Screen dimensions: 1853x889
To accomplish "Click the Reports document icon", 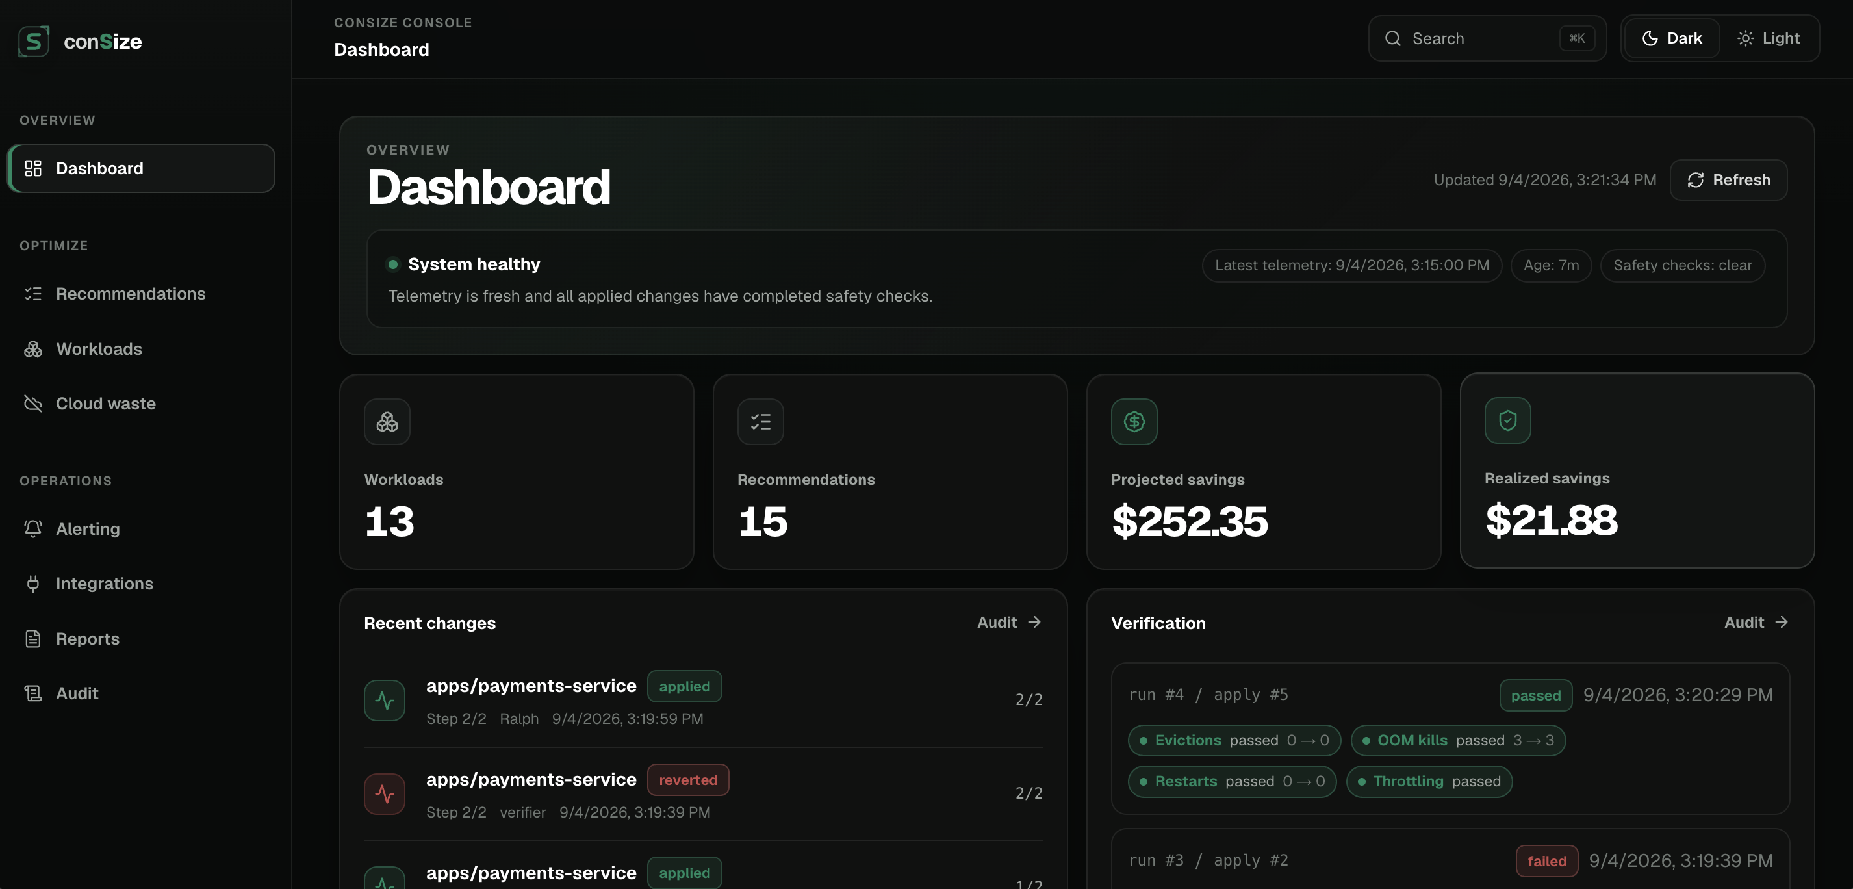I will click(x=33, y=639).
